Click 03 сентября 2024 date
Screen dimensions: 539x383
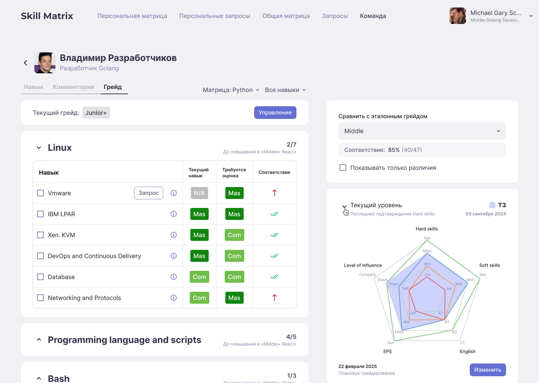485,214
